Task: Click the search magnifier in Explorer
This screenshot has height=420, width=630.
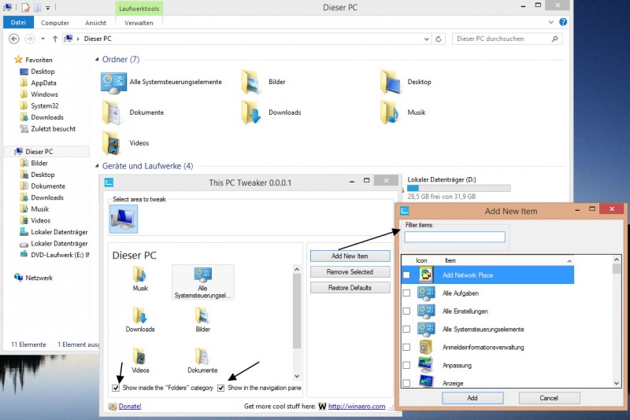Action: click(555, 39)
